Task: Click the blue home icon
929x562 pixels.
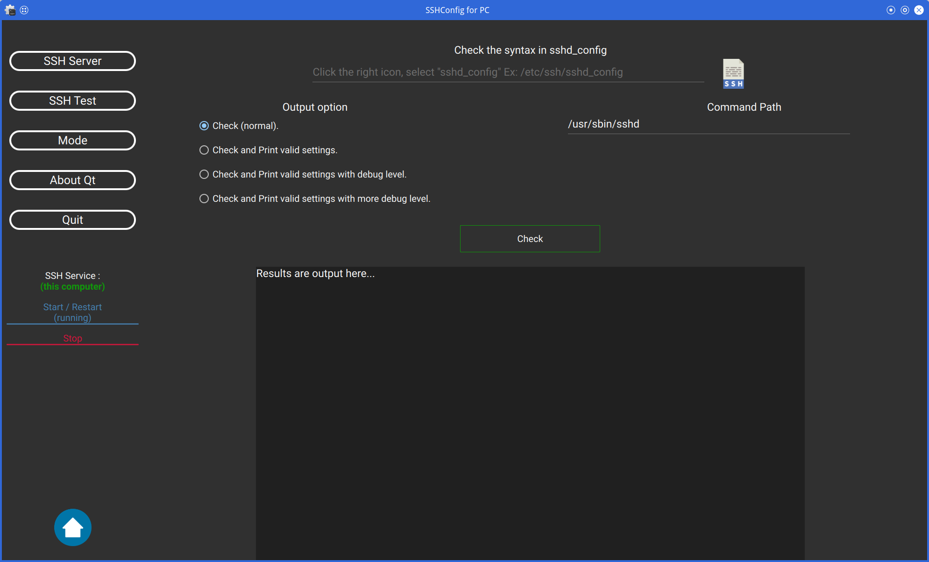Action: (73, 527)
